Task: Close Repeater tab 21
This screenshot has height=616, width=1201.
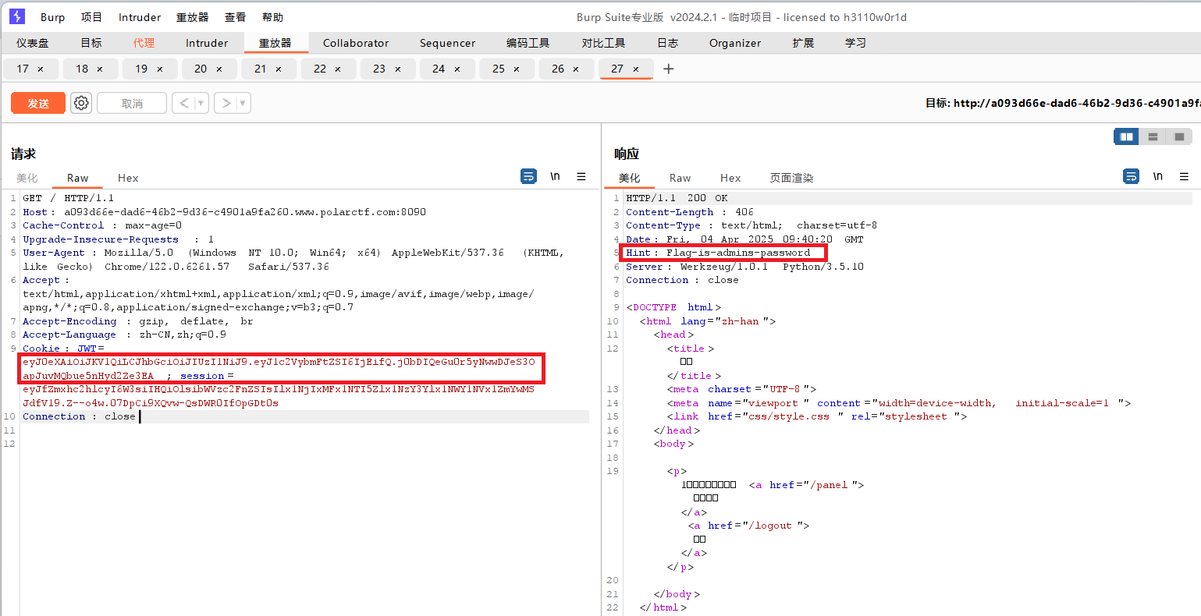Action: click(x=279, y=69)
